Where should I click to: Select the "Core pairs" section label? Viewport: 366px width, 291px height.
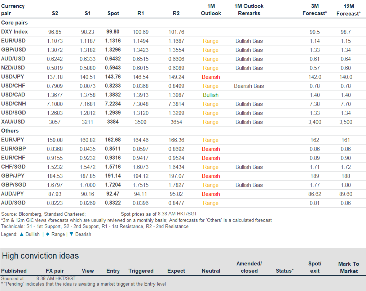click(14, 23)
